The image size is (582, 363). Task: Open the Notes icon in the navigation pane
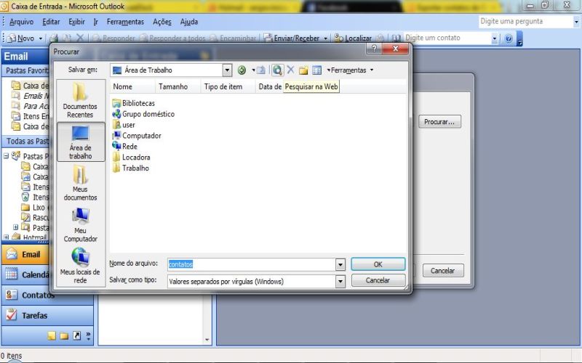52,335
